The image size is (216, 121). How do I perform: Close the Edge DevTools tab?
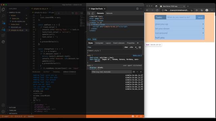[105, 9]
